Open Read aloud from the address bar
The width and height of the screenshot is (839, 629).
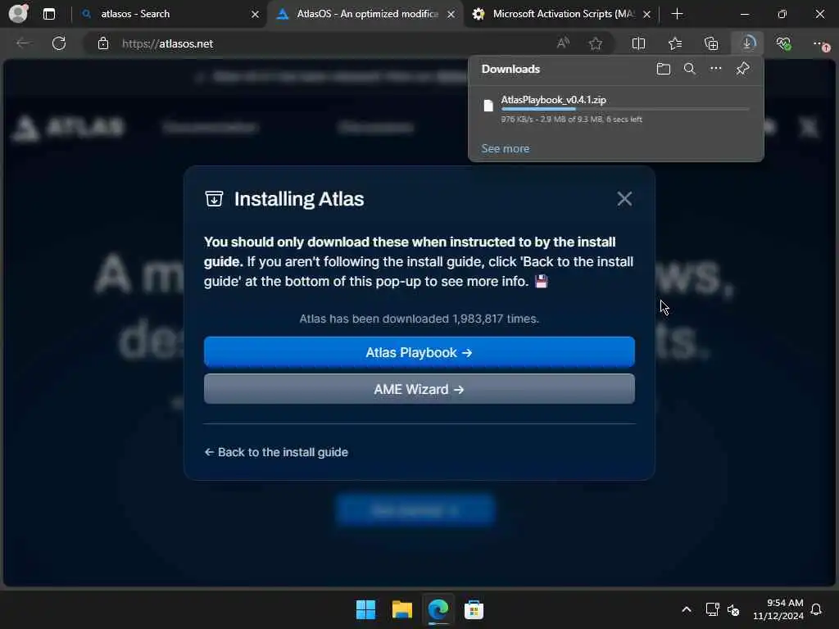pyautogui.click(x=563, y=43)
